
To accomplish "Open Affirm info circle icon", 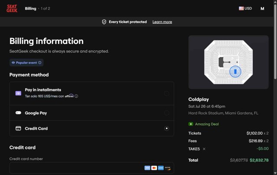I will [76, 96].
